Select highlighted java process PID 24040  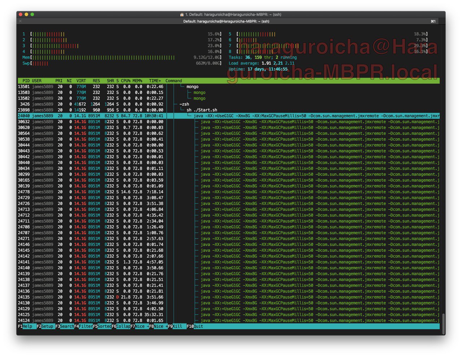point(228,116)
